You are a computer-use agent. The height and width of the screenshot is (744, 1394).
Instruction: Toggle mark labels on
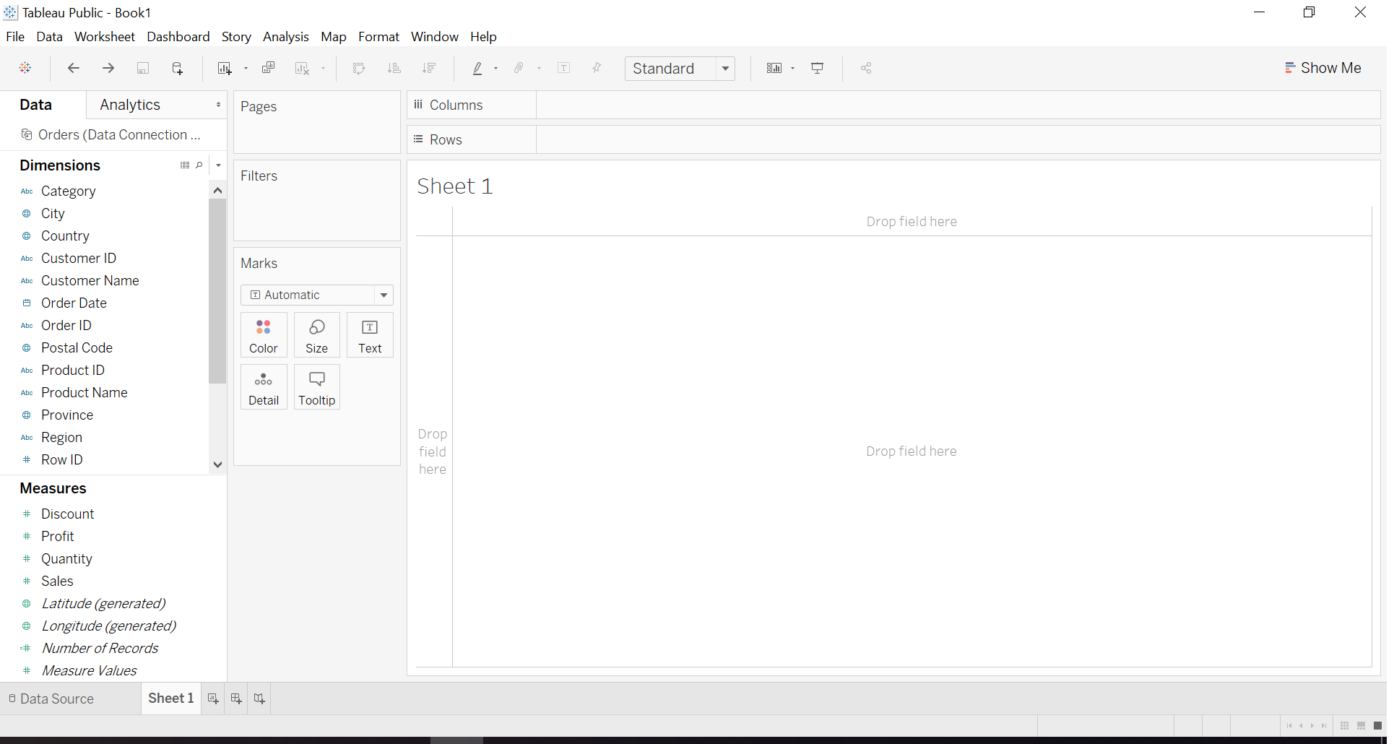coord(565,68)
